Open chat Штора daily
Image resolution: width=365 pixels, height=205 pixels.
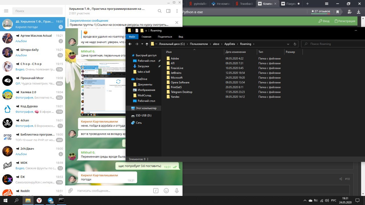(33, 52)
